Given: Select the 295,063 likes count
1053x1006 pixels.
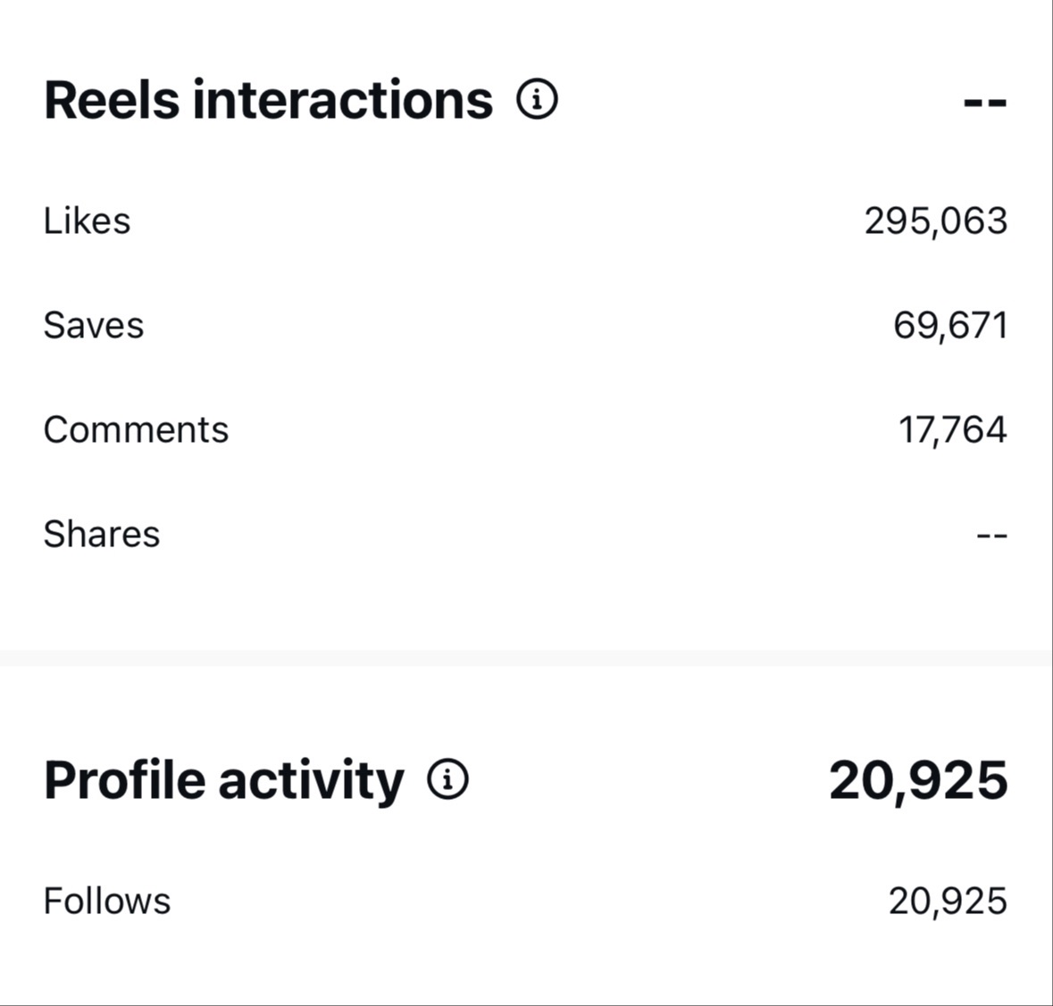Looking at the screenshot, I should 935,220.
